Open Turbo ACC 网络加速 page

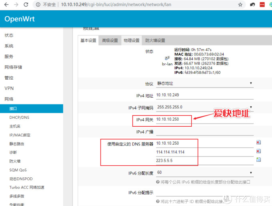coord(27,187)
